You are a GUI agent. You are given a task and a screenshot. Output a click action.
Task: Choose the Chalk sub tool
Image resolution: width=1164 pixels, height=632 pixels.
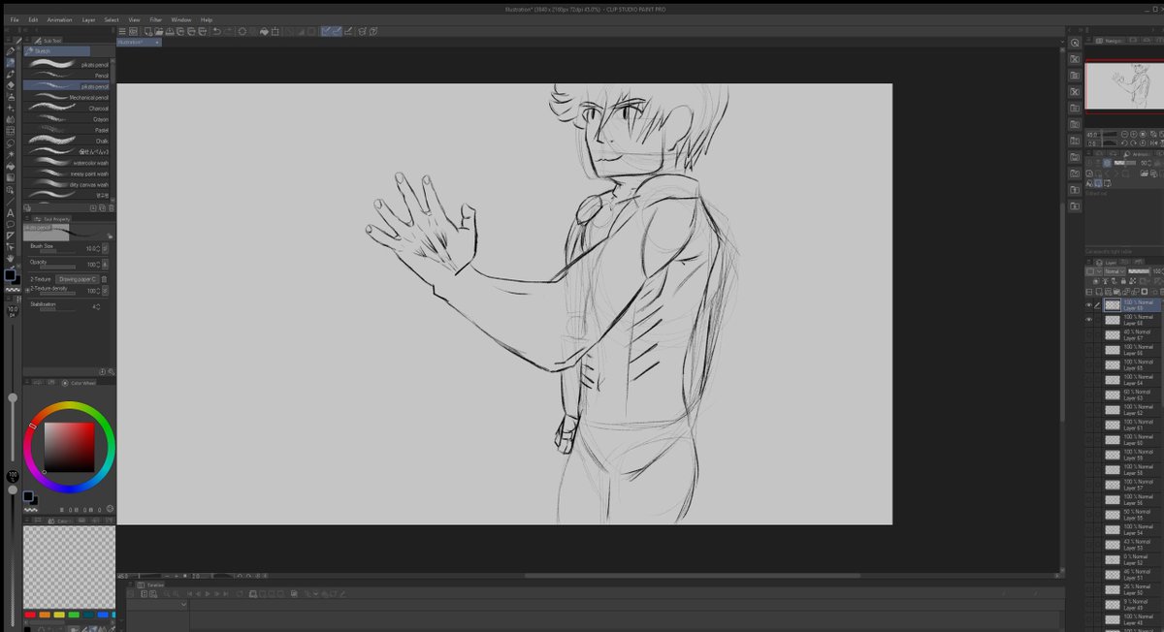pos(67,141)
